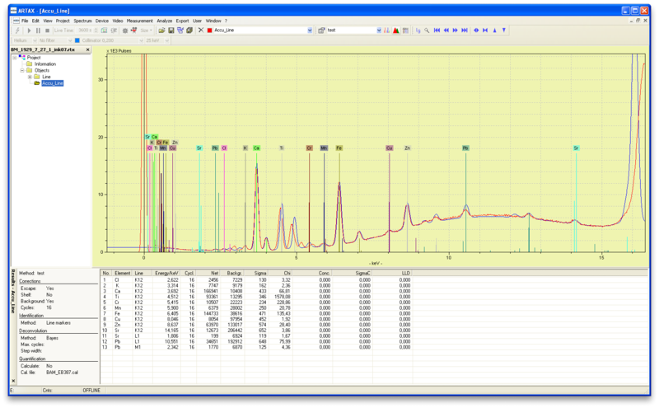Screen dimensions: 659x408
Task: Open the Export menu
Action: (x=182, y=21)
